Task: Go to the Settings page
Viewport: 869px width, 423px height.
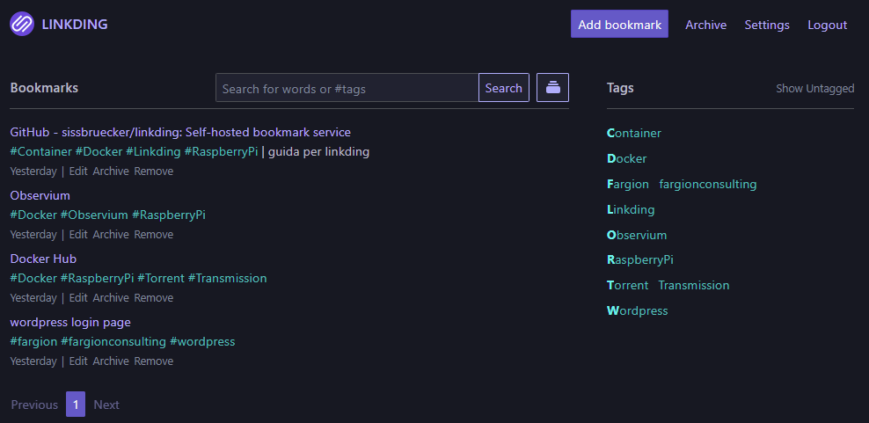Action: (x=767, y=25)
